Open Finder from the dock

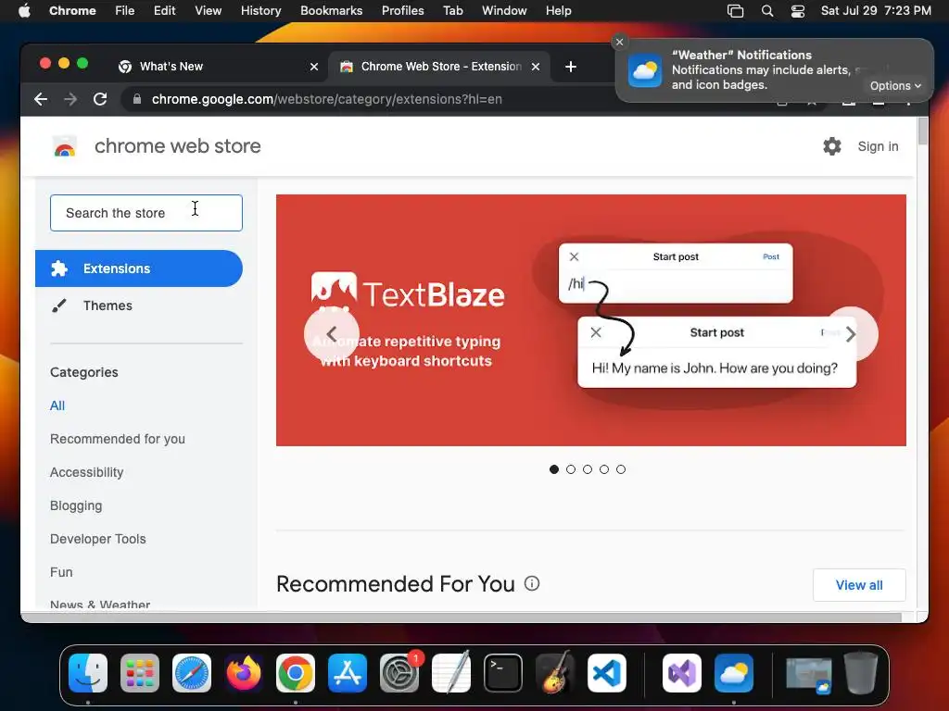[x=88, y=673]
